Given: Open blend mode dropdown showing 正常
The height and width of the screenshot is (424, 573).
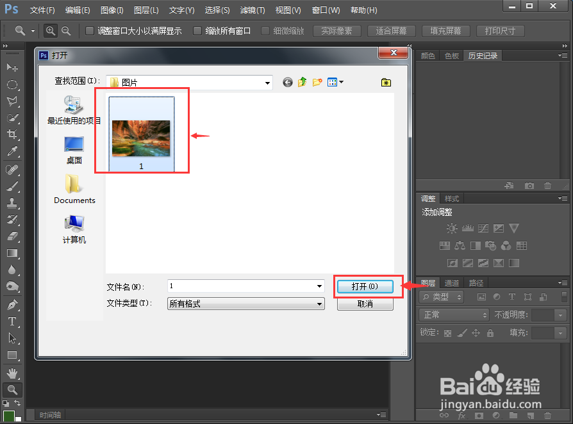Looking at the screenshot, I should click(x=454, y=315).
